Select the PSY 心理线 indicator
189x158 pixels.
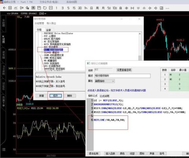[x=50, y=36]
